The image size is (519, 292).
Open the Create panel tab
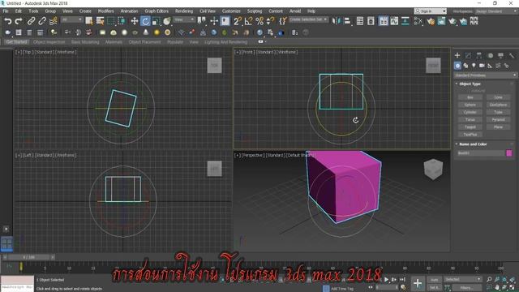pos(457,55)
